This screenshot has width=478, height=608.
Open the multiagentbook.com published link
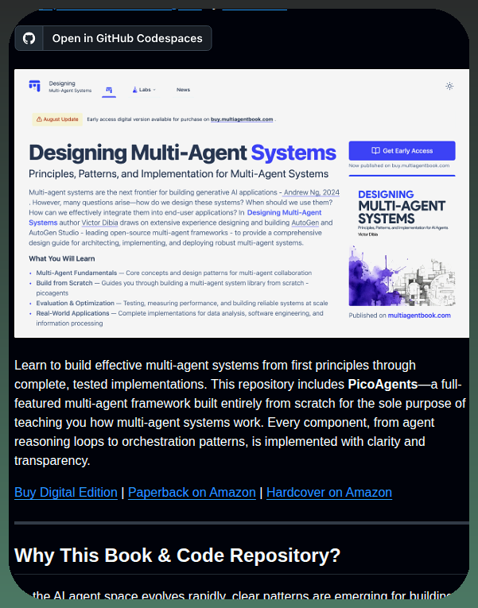point(419,316)
